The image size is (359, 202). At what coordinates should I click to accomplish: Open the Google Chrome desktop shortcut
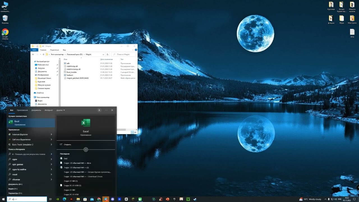pos(5,34)
